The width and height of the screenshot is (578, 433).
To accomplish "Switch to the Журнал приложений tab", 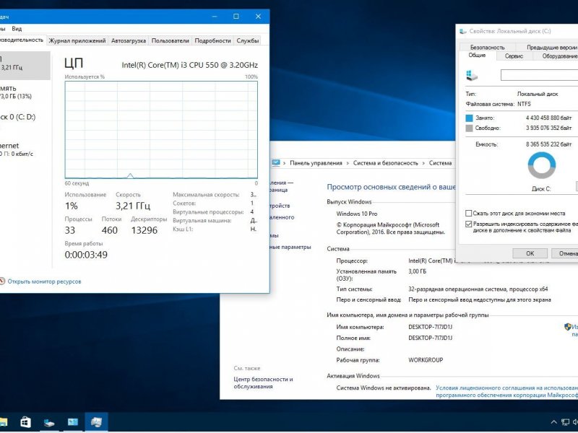I will [77, 40].
